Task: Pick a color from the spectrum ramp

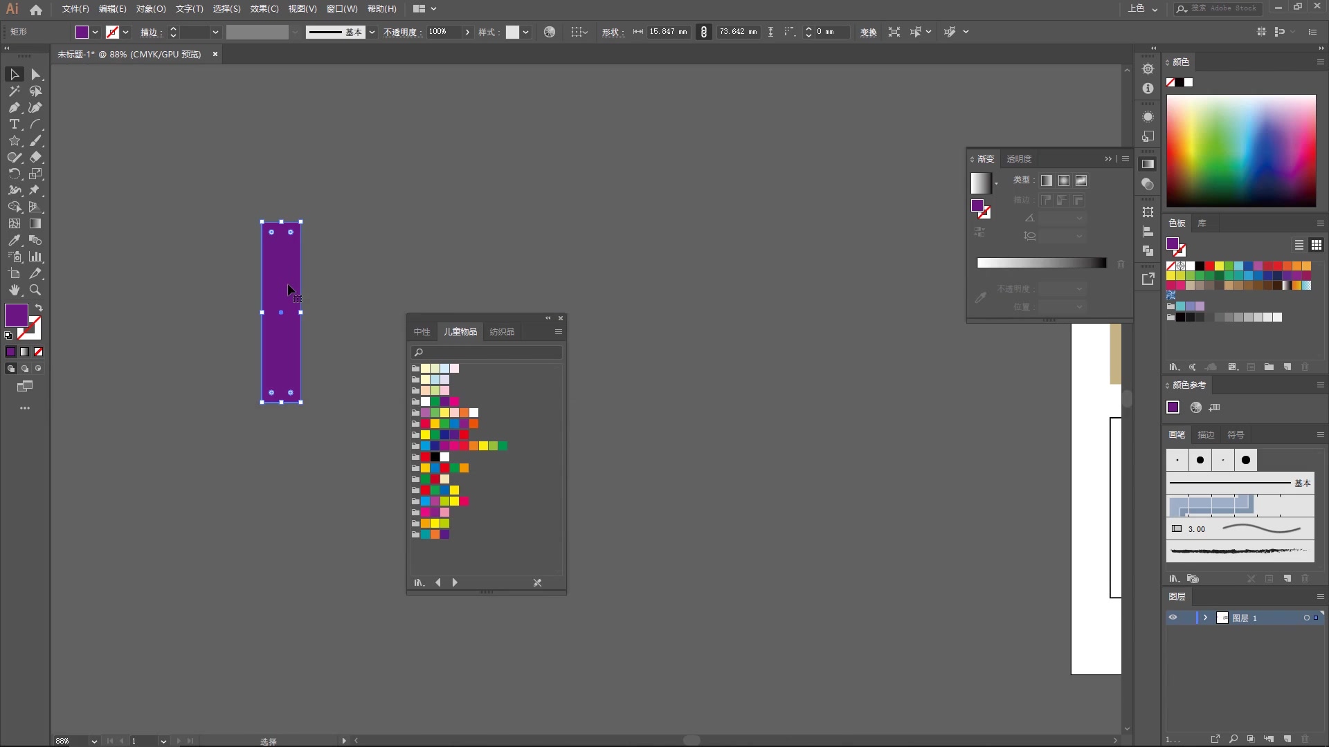Action: [x=1240, y=151]
